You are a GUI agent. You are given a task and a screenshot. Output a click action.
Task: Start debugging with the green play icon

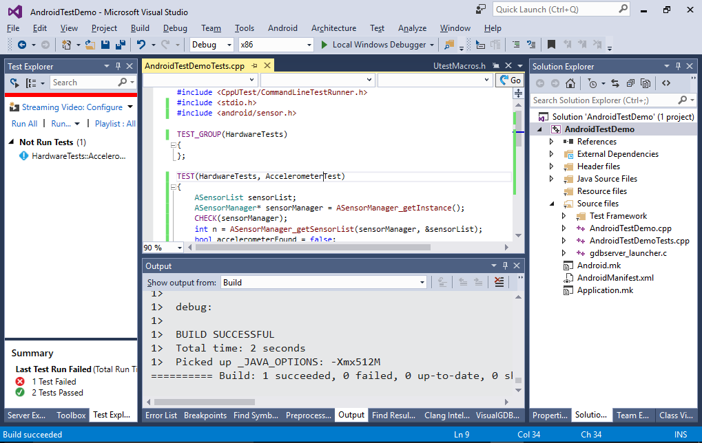(324, 45)
